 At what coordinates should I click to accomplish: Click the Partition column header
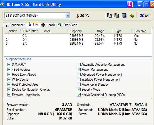[12, 31]
